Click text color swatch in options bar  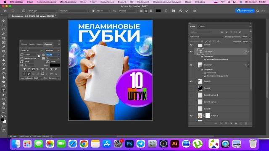click(158, 11)
